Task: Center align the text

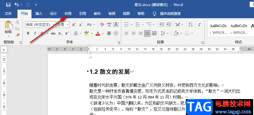Action: [x=134, y=33]
